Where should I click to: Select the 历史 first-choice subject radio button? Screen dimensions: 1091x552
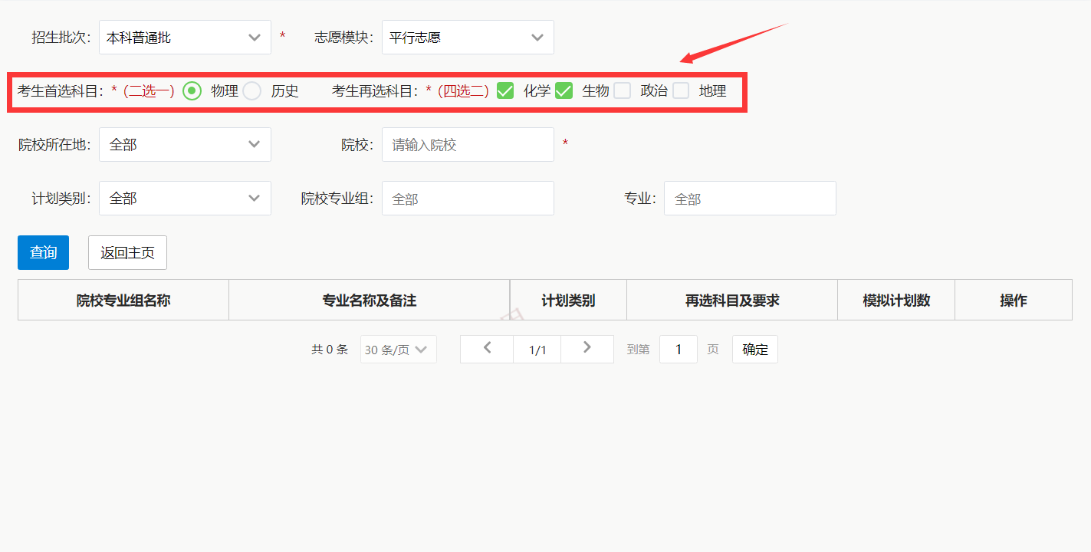click(x=252, y=90)
